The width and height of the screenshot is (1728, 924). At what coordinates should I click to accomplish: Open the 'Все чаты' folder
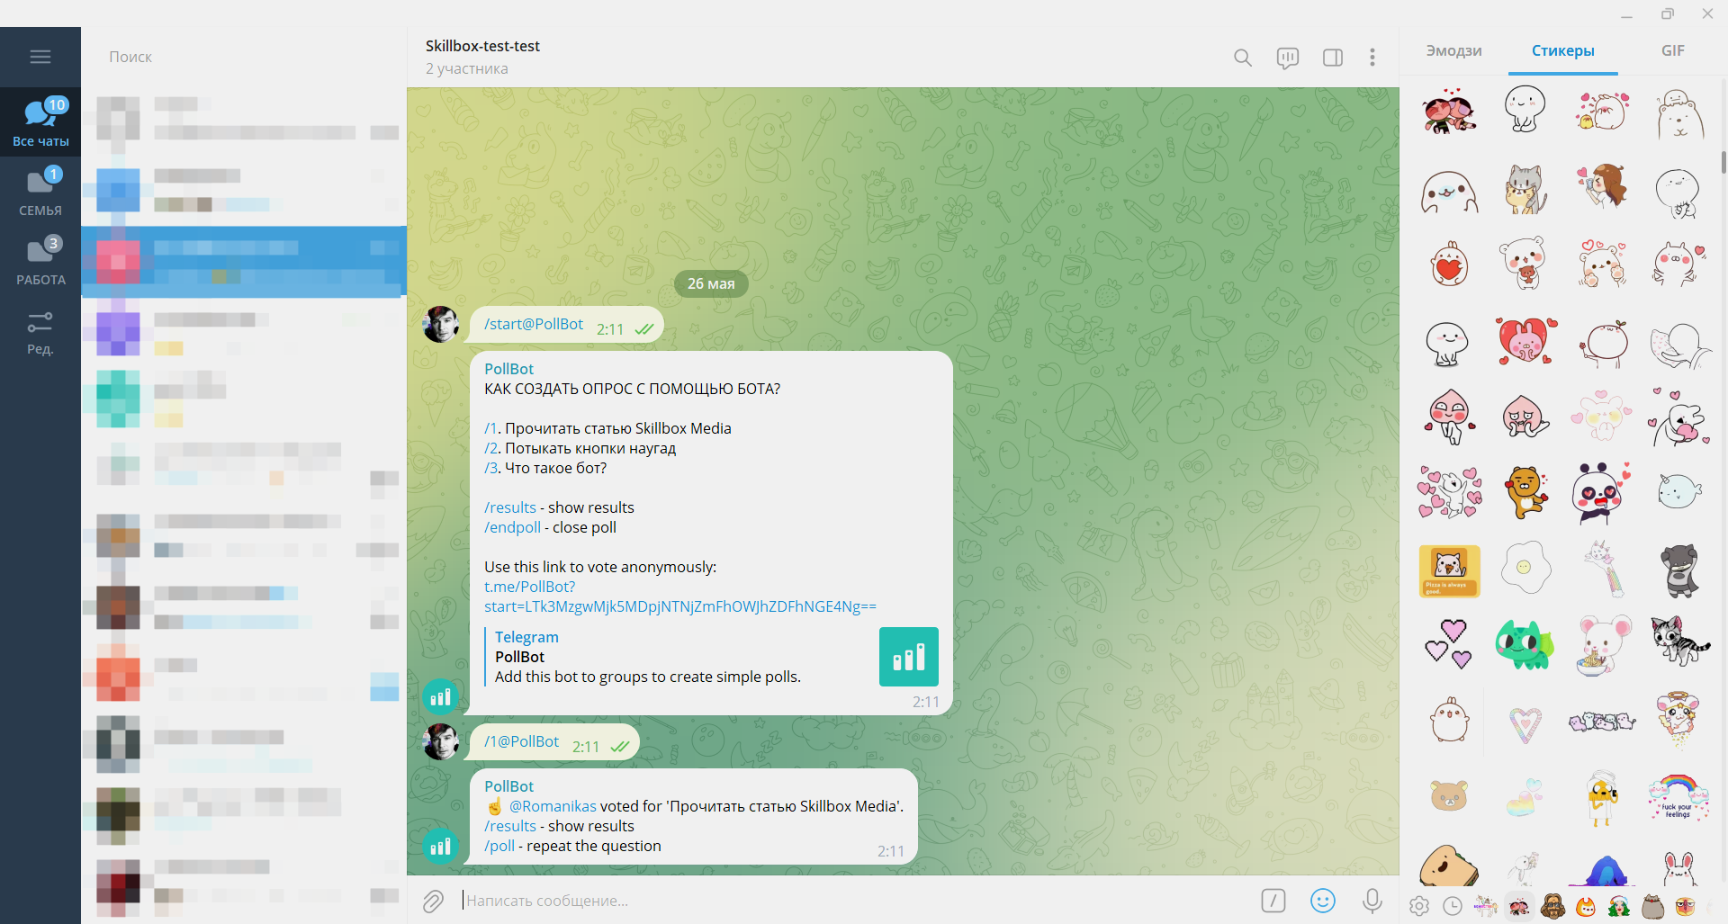click(x=40, y=121)
